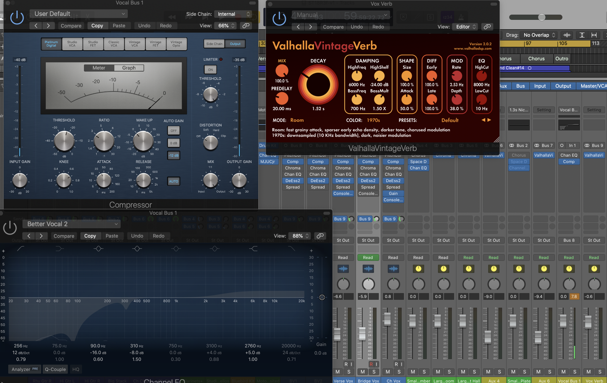Open the Read automation menu on Verse Vox
Image resolution: width=607 pixels, height=383 pixels.
tap(343, 257)
